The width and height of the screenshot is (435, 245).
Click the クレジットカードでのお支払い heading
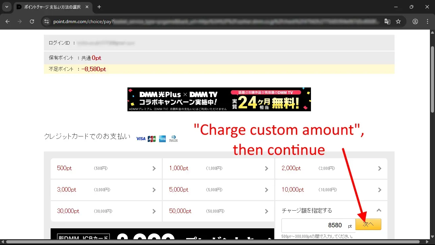[87, 136]
